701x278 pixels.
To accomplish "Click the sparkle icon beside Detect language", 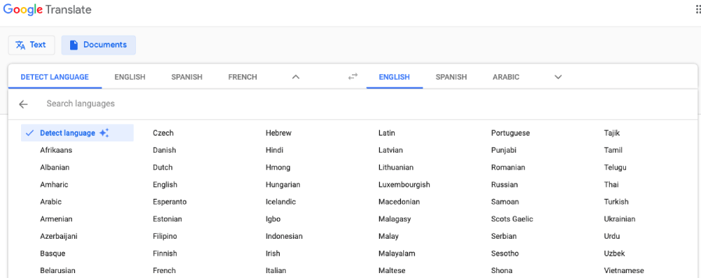I will tap(104, 133).
